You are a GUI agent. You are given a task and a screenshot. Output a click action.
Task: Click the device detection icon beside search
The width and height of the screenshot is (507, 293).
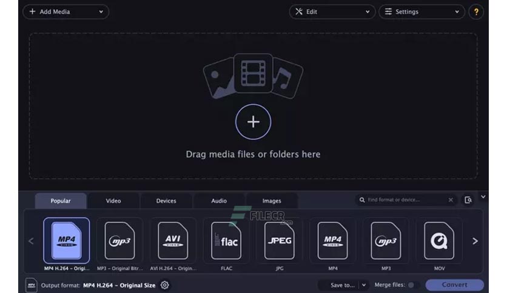click(468, 200)
